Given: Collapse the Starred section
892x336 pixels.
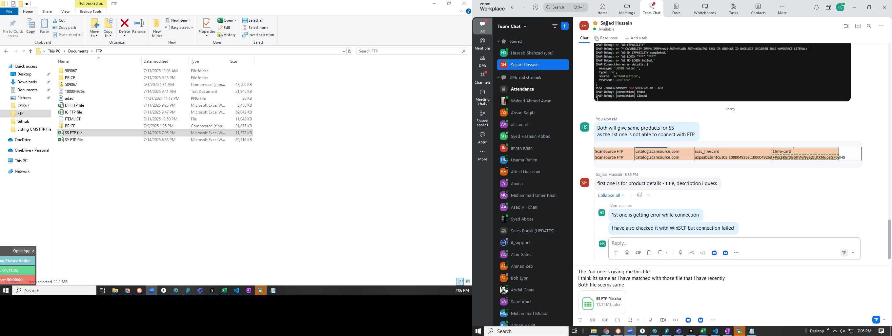Looking at the screenshot, I should [x=498, y=41].
